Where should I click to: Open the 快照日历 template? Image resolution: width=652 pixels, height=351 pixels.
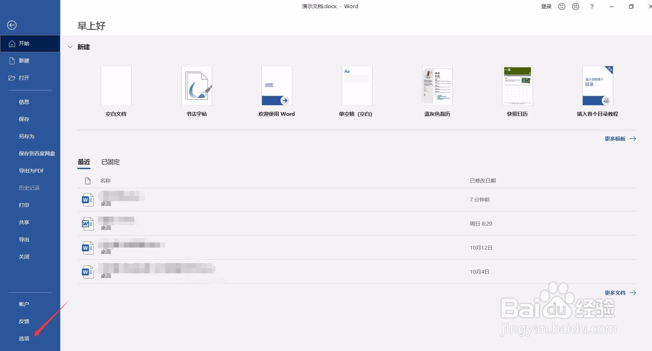[x=518, y=86]
